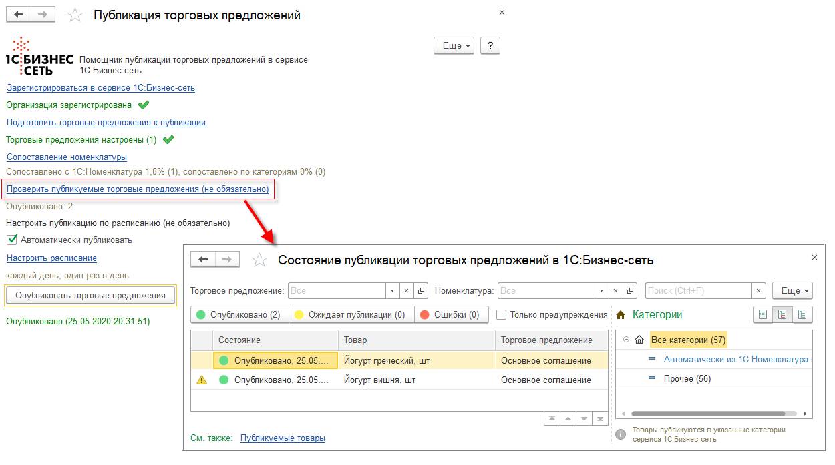Viewport: 835px width, 465px height.
Task: Filter by Ожидает публикации (0) status
Action: pos(351,314)
